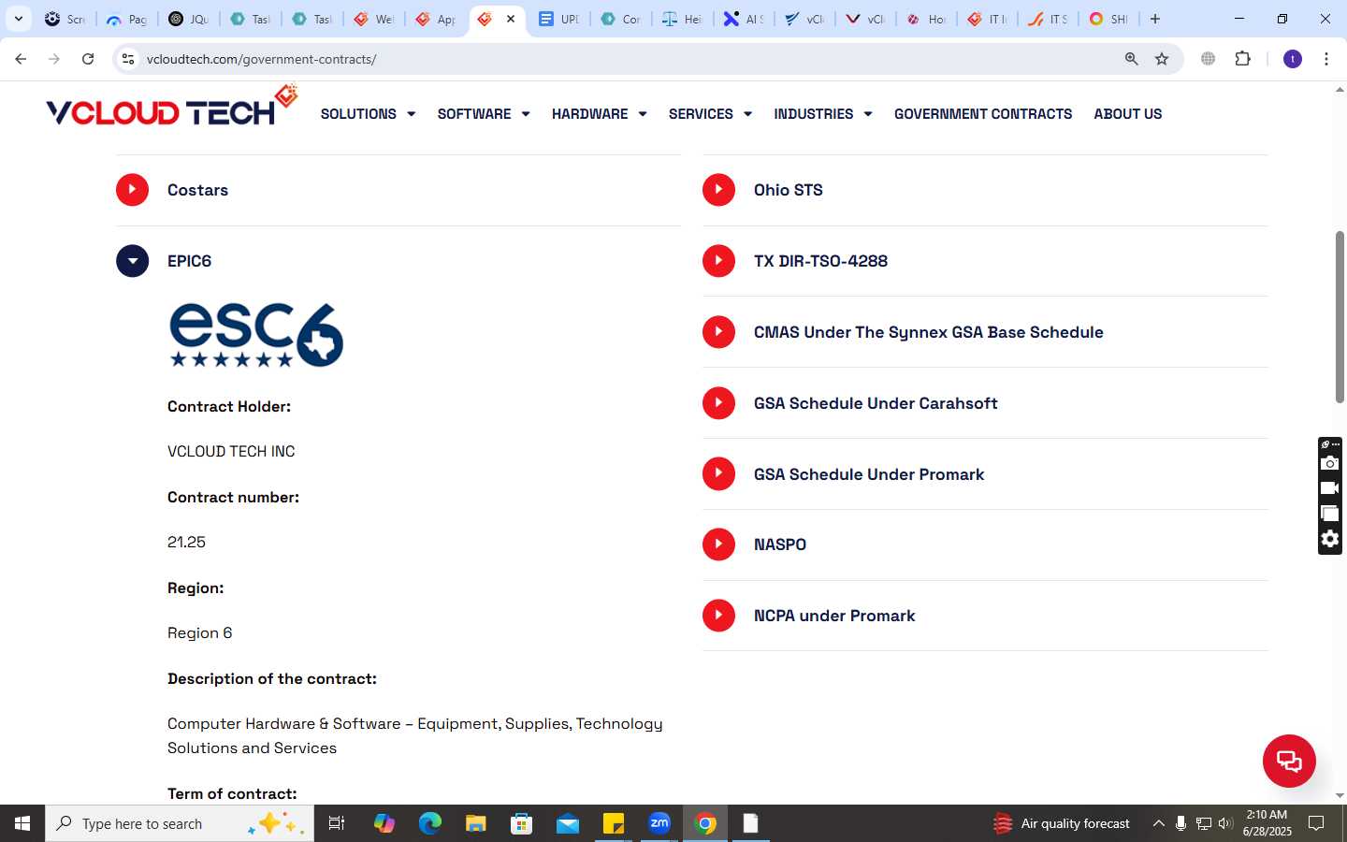The width and height of the screenshot is (1347, 842).
Task: Open Mail app from the taskbar
Action: (568, 823)
